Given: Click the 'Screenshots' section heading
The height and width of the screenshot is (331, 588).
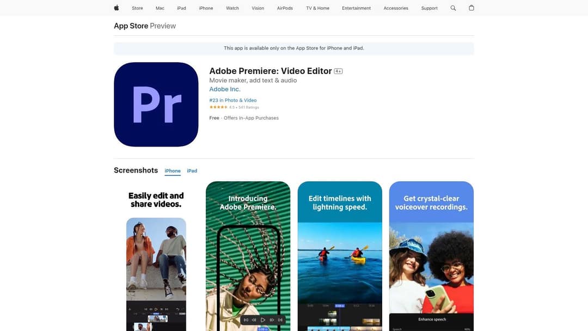Looking at the screenshot, I should [136, 170].
